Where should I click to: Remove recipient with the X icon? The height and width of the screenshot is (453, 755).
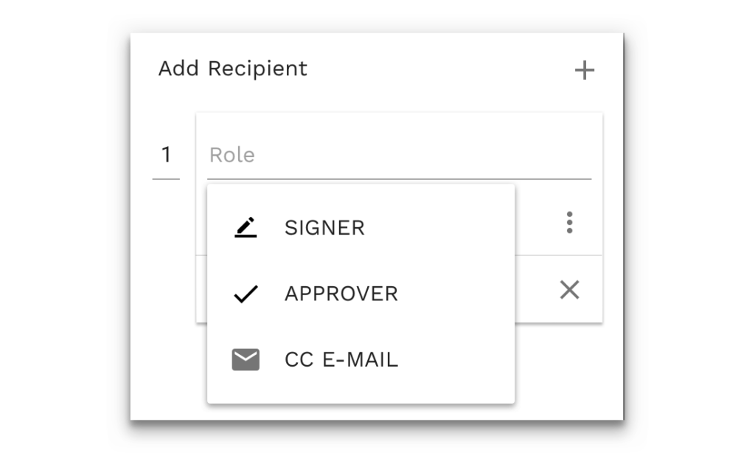tap(569, 290)
